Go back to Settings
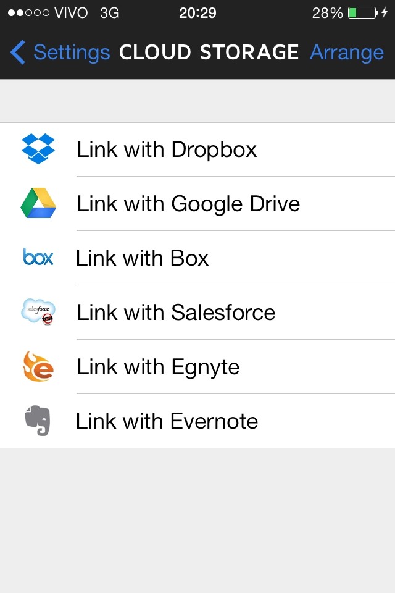The width and height of the screenshot is (395, 593). coord(72,52)
